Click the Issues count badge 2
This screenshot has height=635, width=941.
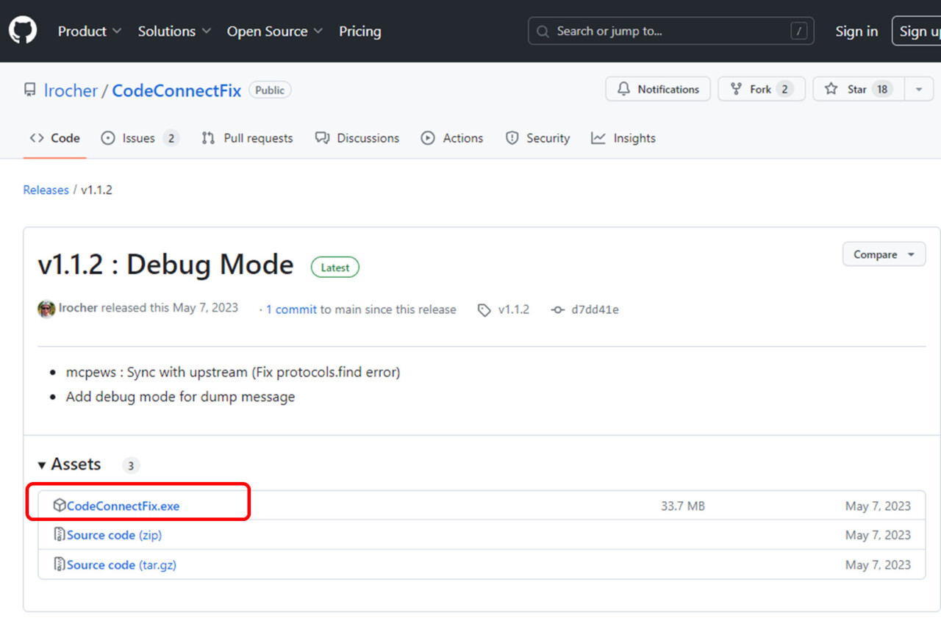(x=171, y=138)
